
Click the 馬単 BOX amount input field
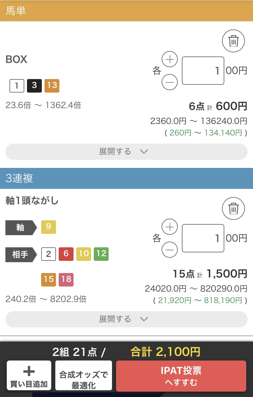(x=203, y=71)
